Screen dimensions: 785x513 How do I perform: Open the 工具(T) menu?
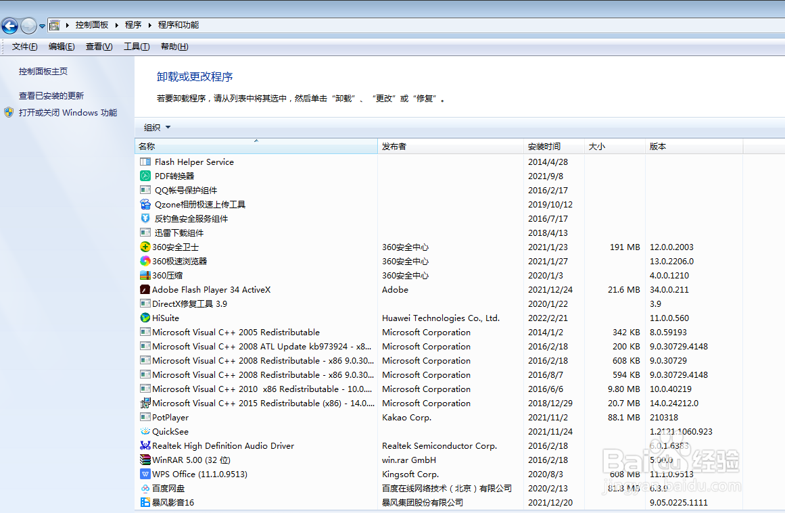pyautogui.click(x=137, y=47)
